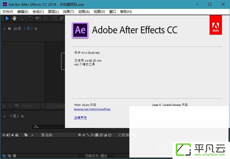230x159 pixels.
Task: Toggle the 合成 panel lock icon
Action: (9, 28)
